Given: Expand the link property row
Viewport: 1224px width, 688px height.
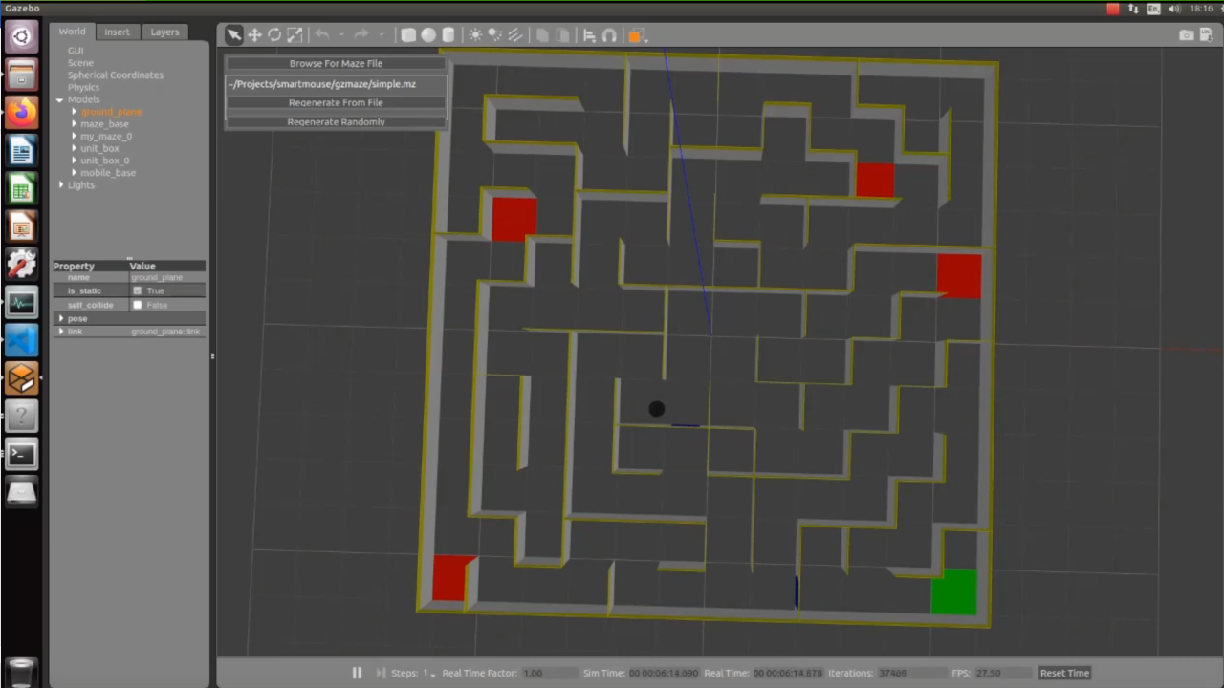Looking at the screenshot, I should 61,332.
